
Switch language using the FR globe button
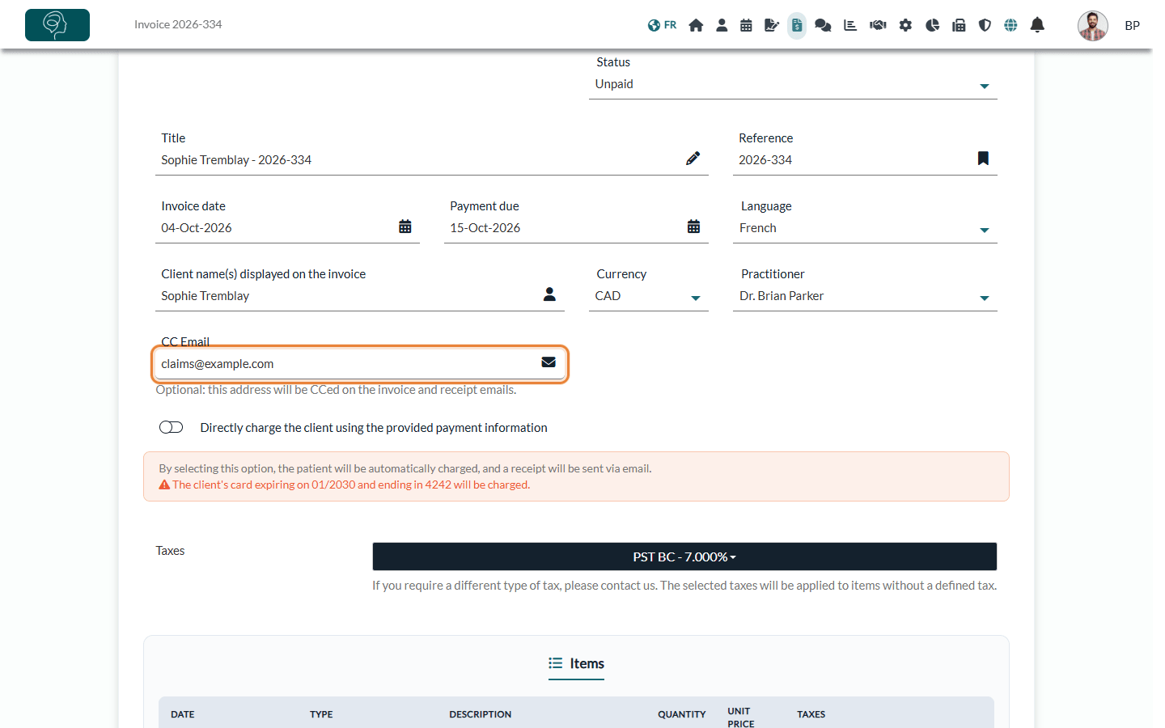pos(662,25)
